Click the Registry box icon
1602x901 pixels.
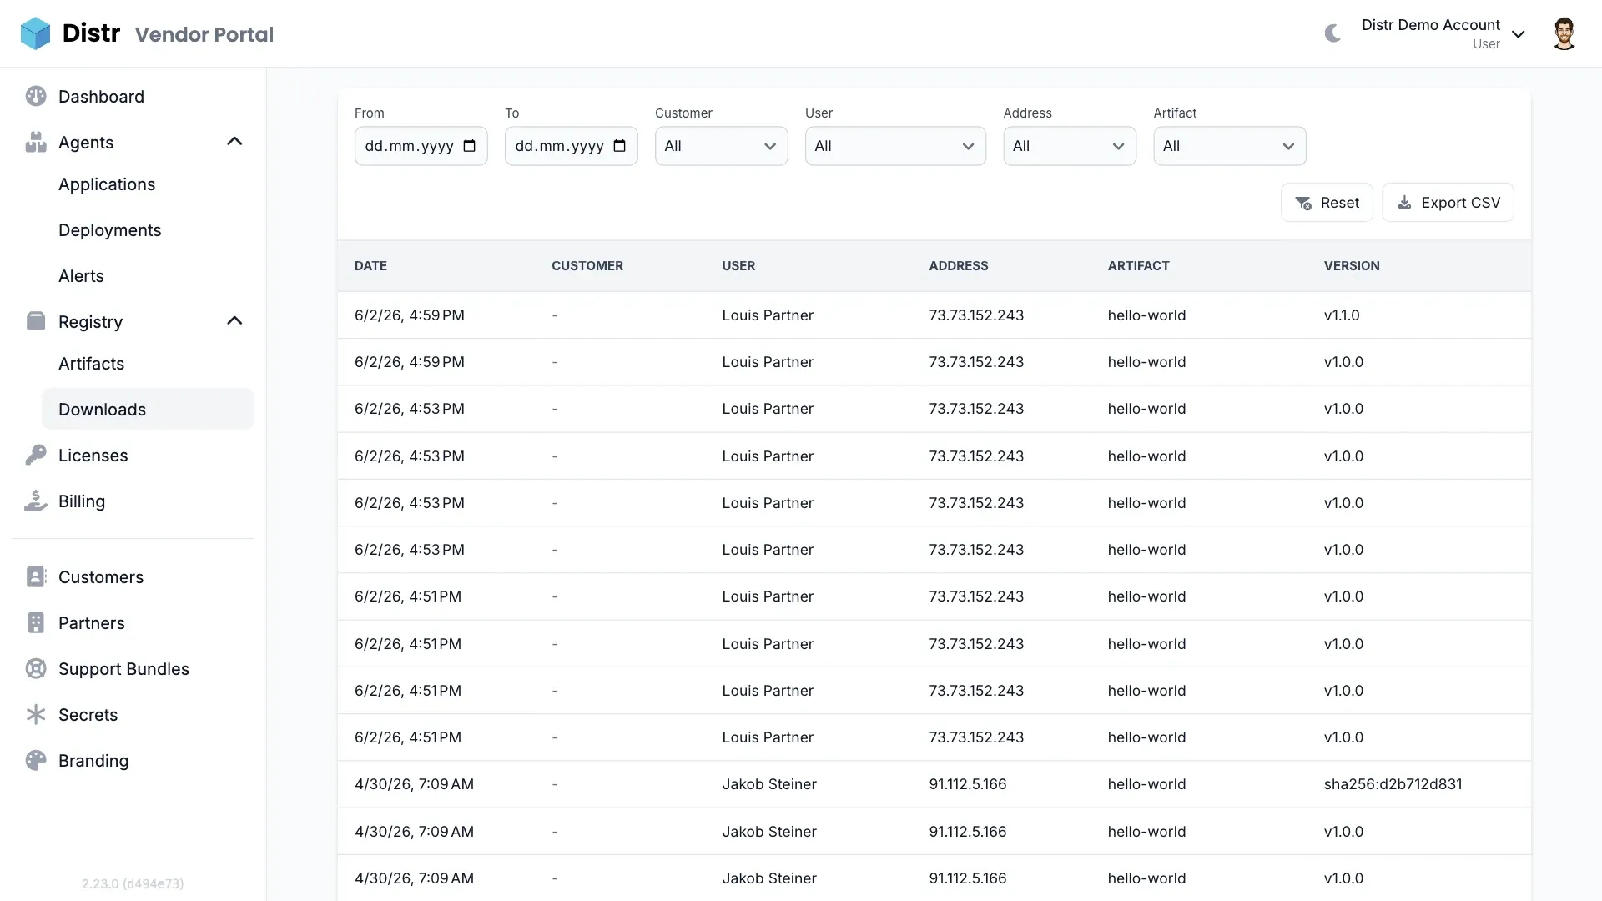[x=36, y=321]
